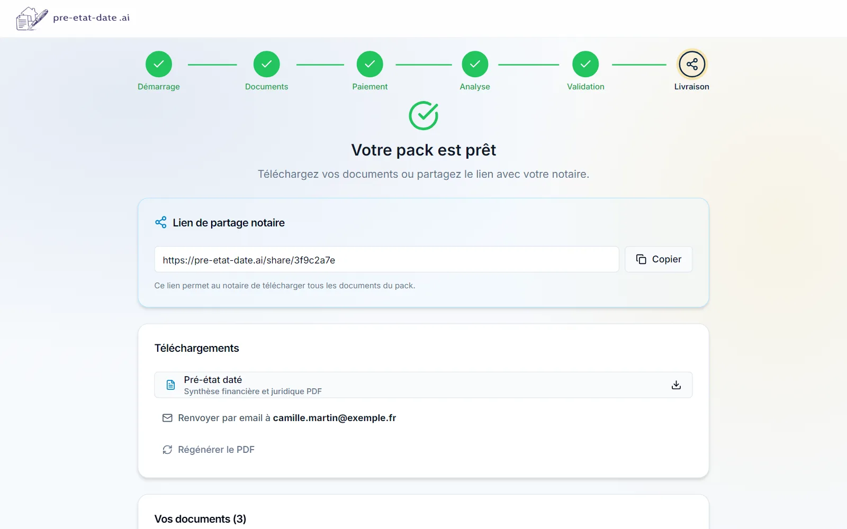Click the Téléchargements section heading
This screenshot has width=847, height=529.
[197, 348]
